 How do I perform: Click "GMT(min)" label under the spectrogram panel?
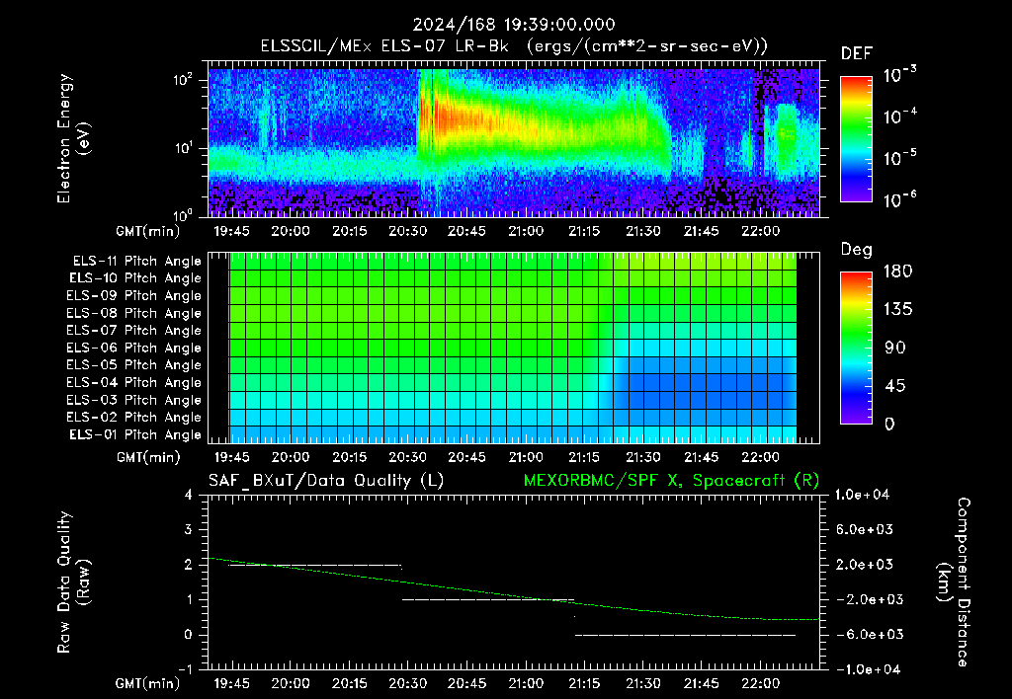148,231
